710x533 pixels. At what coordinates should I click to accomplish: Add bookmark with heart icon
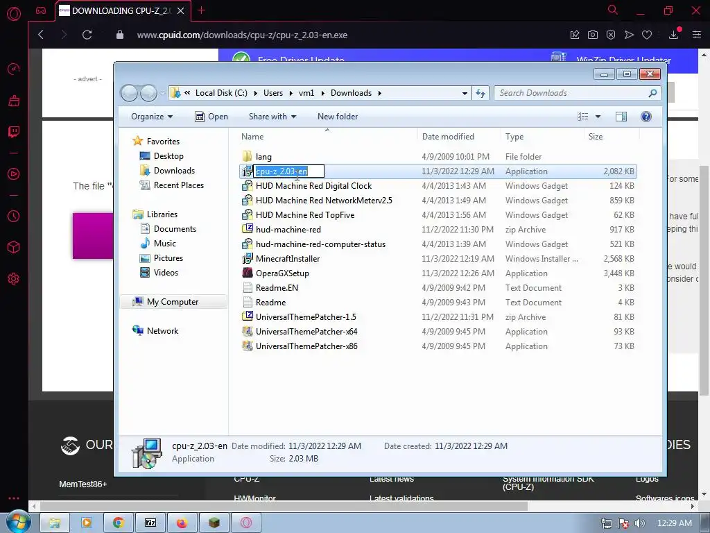coord(647,35)
